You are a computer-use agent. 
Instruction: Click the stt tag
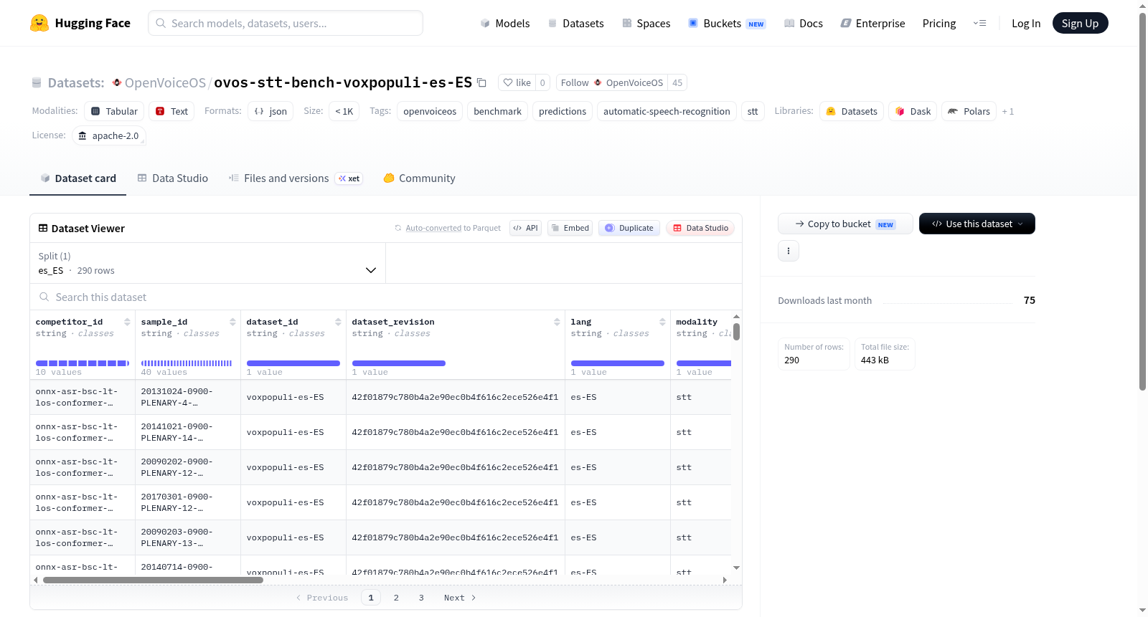pyautogui.click(x=753, y=111)
